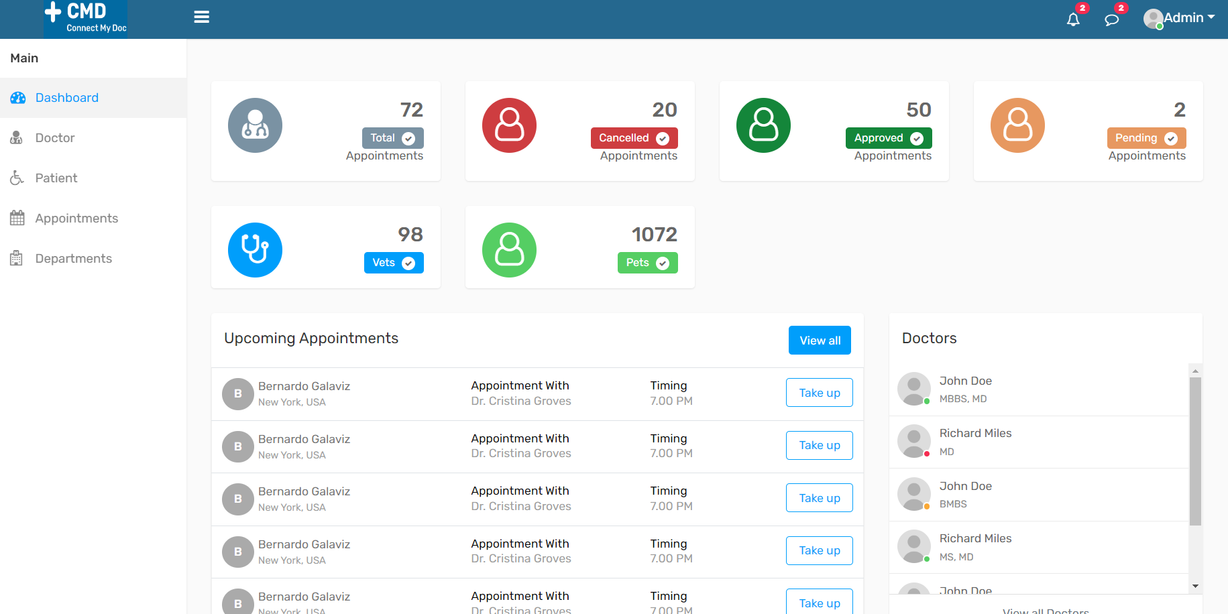Open the messages chat bubble icon
1228x614 pixels.
[x=1112, y=19]
